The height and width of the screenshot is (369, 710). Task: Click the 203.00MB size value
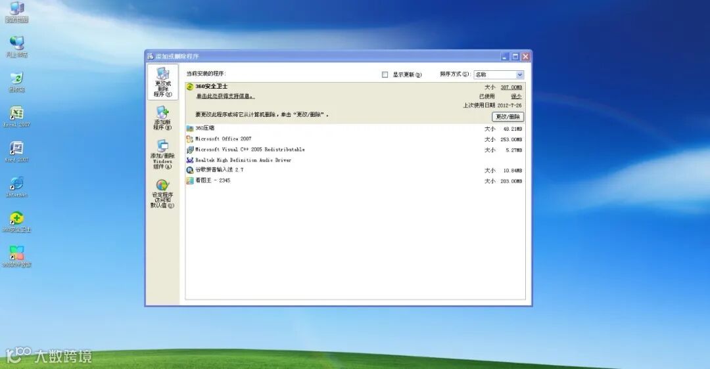pos(511,181)
